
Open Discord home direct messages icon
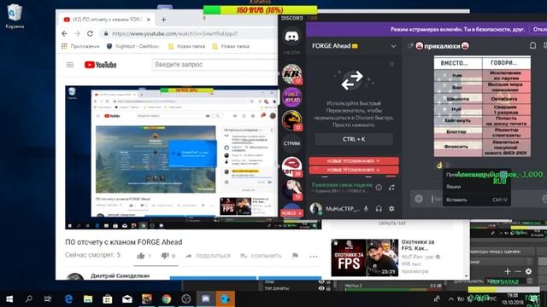291,36
